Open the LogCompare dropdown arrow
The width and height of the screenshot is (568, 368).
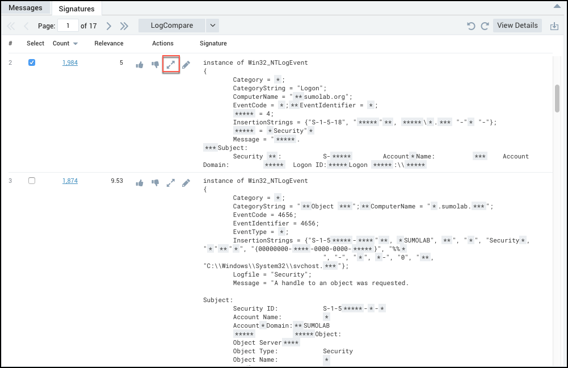coord(212,26)
